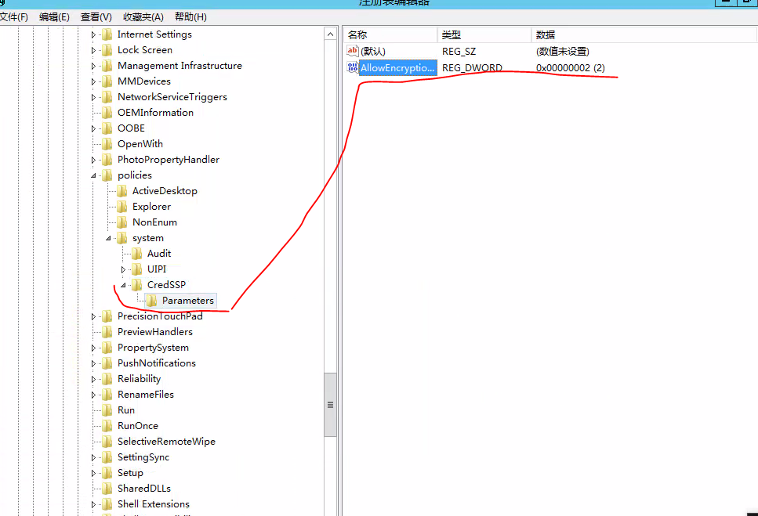Viewport: 758px width, 516px height.
Task: Collapse the system key
Action: tap(108, 239)
